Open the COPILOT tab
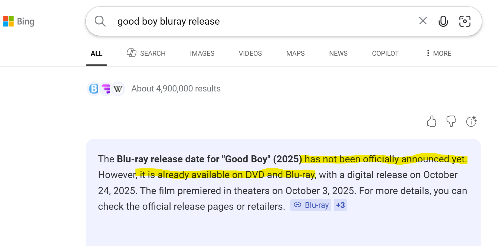This screenshot has height=246, width=497. click(385, 54)
